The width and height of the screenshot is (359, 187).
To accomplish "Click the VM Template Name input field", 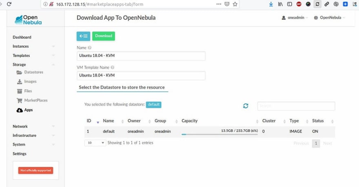I will 141,76.
